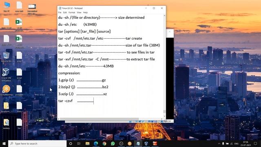Click the word 'compression:' in Notepad
The image size is (261, 147).
(69, 73)
